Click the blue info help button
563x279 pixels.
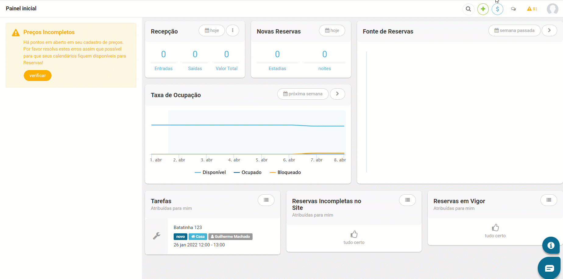551,245
